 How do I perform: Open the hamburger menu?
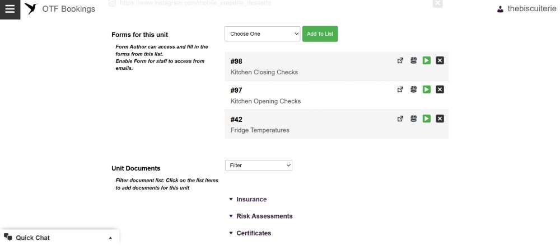pos(10,10)
